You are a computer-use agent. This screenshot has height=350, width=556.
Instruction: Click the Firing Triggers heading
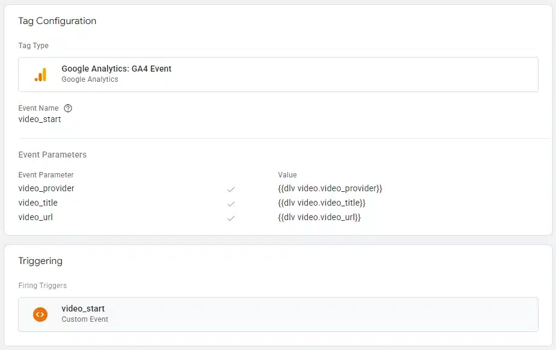click(43, 286)
